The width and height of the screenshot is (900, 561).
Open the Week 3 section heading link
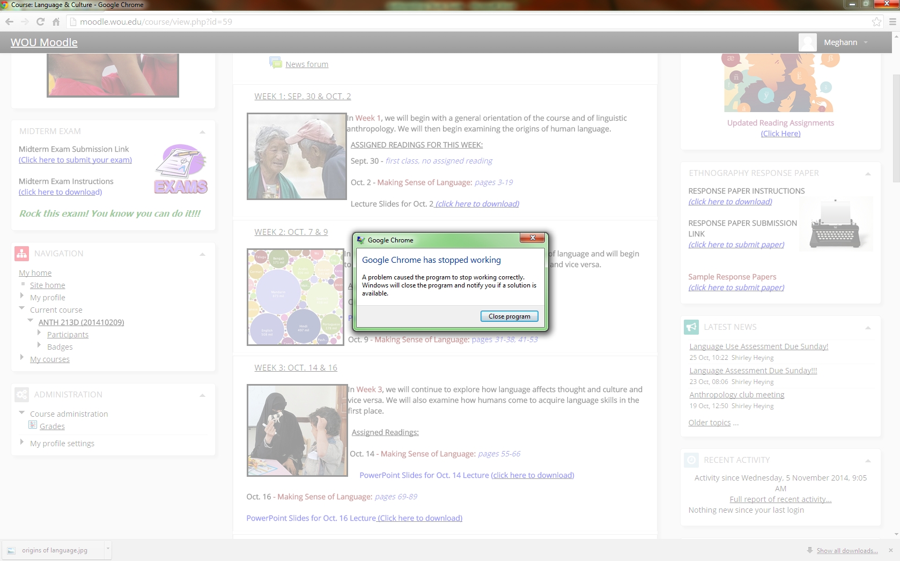[296, 368]
